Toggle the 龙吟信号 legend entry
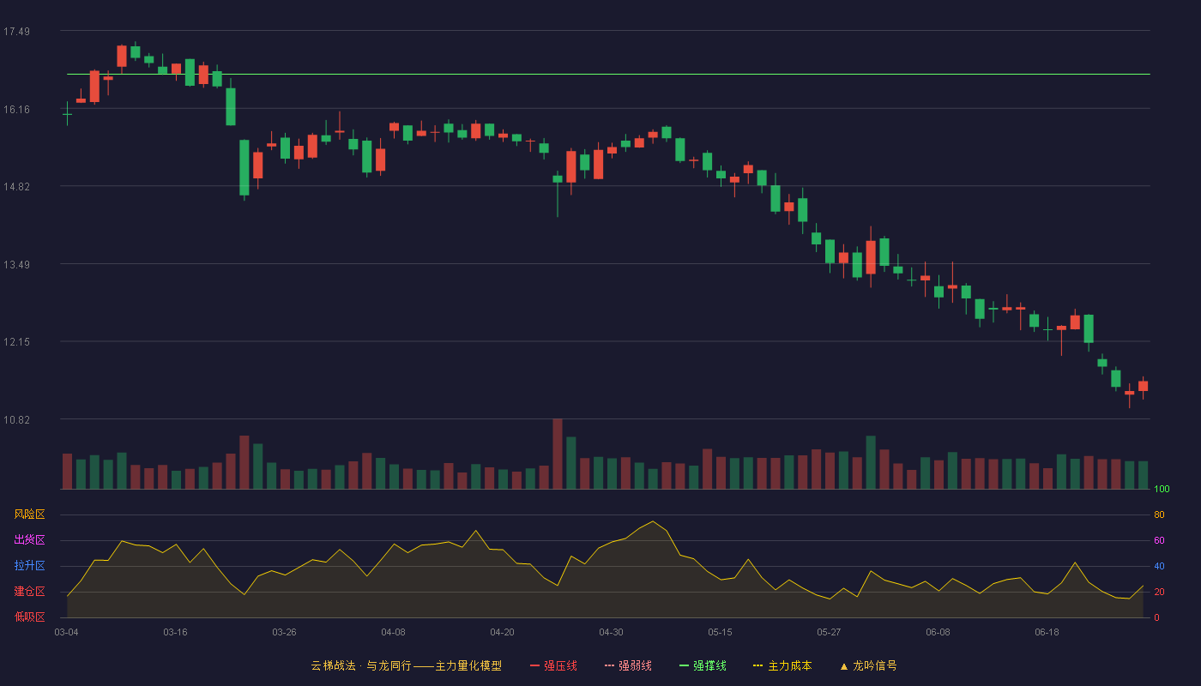The width and height of the screenshot is (1201, 686). point(868,665)
